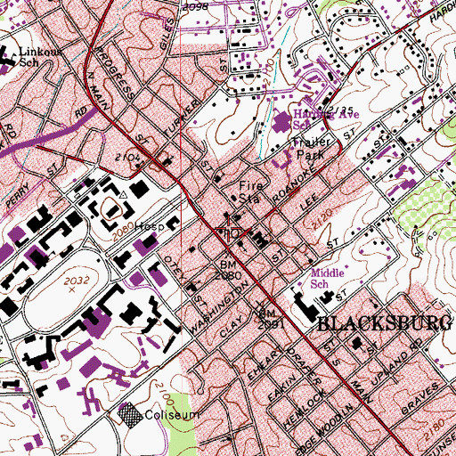Click the EAKIN street label
456x456 pixels.
click(x=282, y=387)
